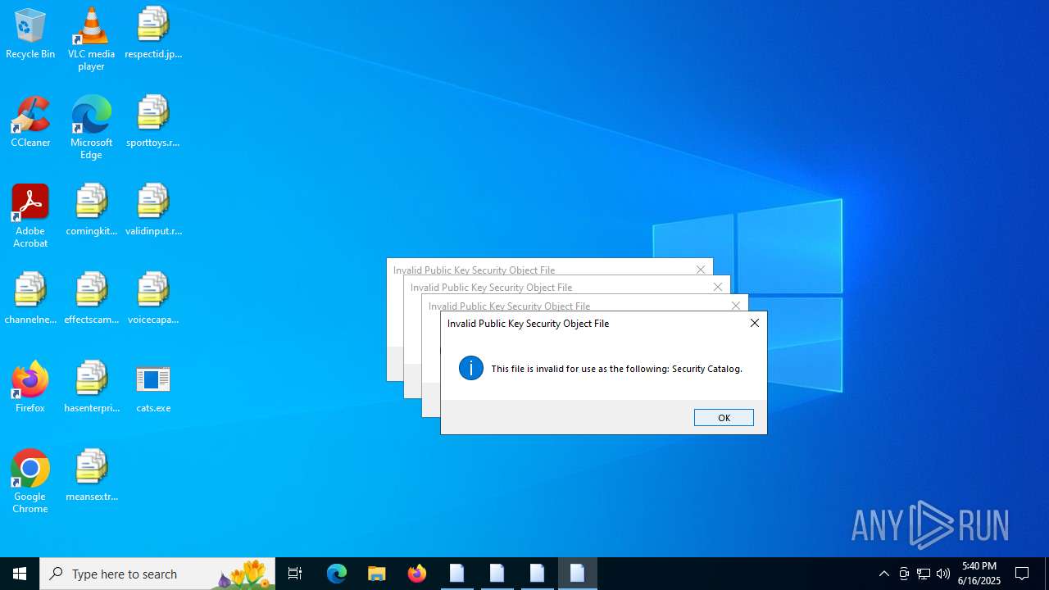The width and height of the screenshot is (1049, 590).
Task: Switch to the second taskbar dialog window
Action: 497,574
